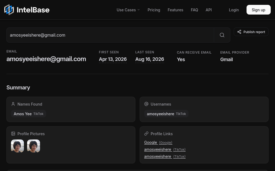The height and width of the screenshot is (171, 275).
Task: Click the image icon beside Profile Pictures
Action: point(13,134)
